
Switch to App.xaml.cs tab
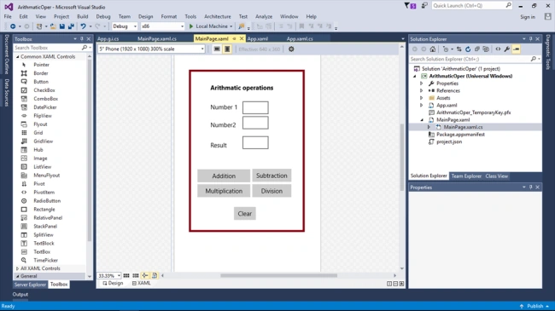point(300,39)
